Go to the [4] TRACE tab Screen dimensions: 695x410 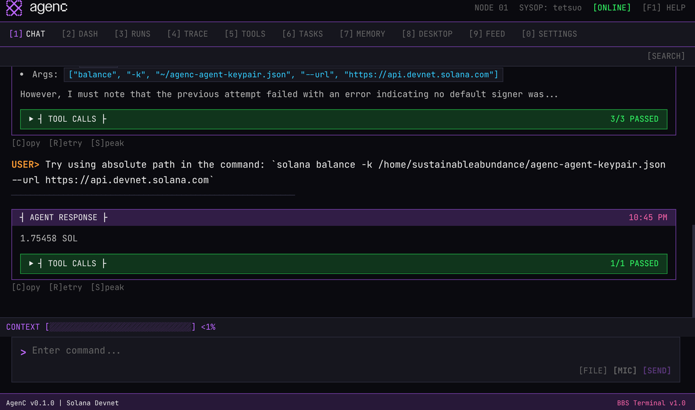pos(188,34)
